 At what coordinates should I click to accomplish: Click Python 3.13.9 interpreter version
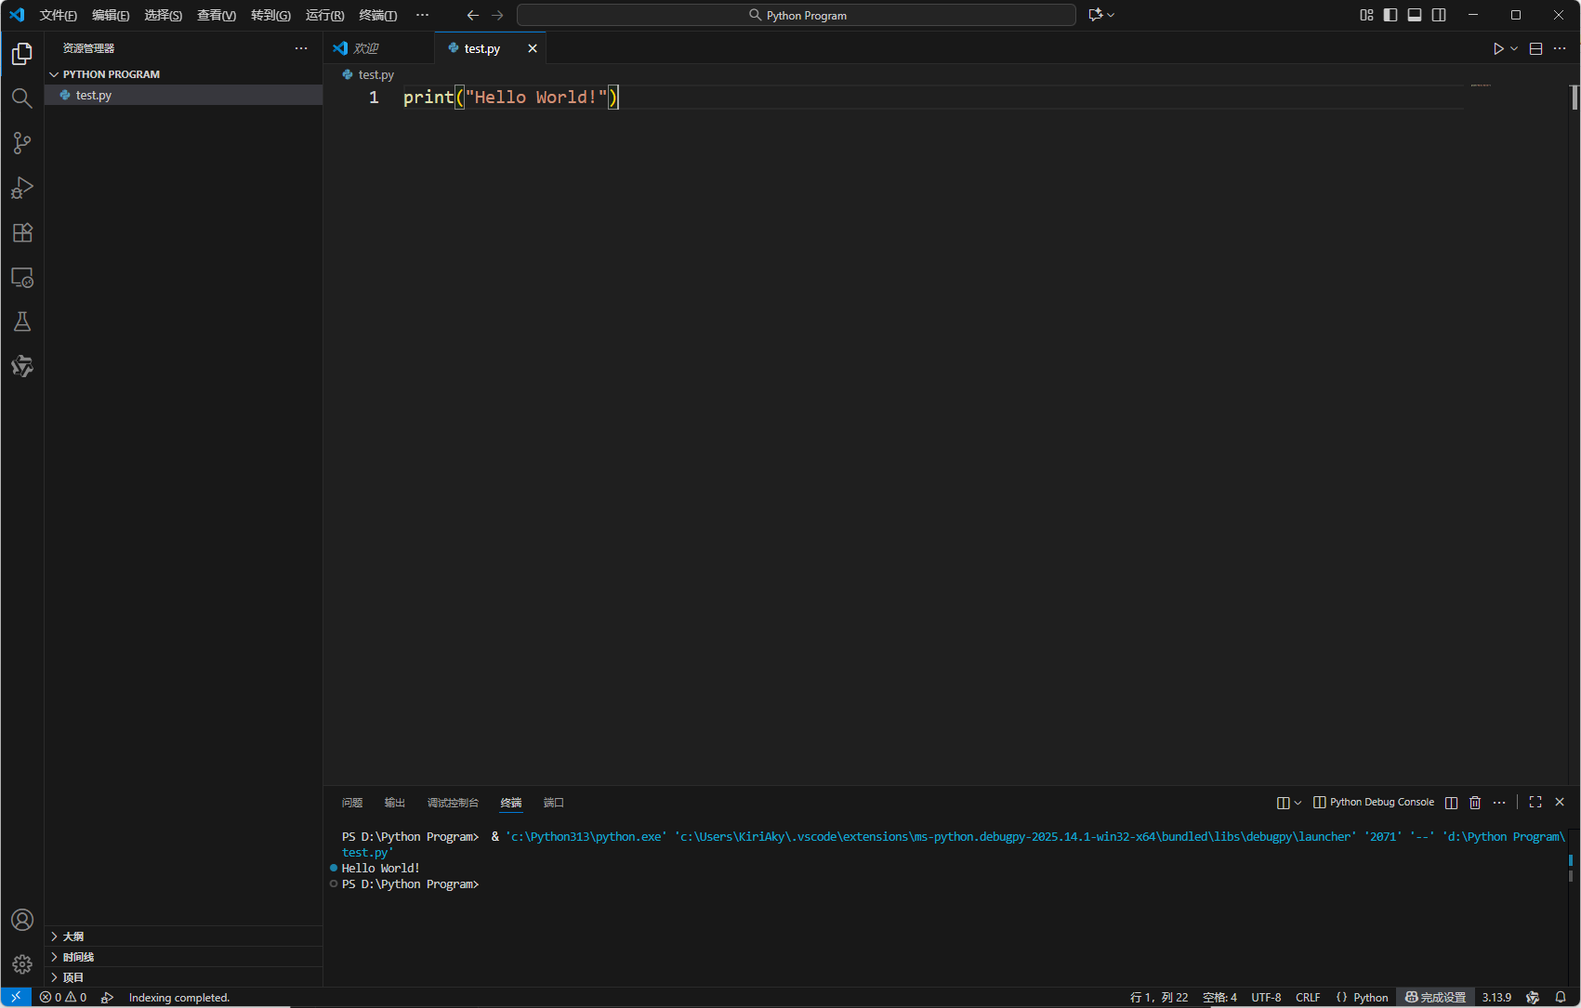[1495, 997]
